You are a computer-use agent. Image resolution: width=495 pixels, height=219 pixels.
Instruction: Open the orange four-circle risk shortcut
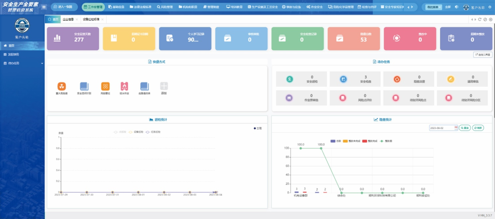(105, 86)
